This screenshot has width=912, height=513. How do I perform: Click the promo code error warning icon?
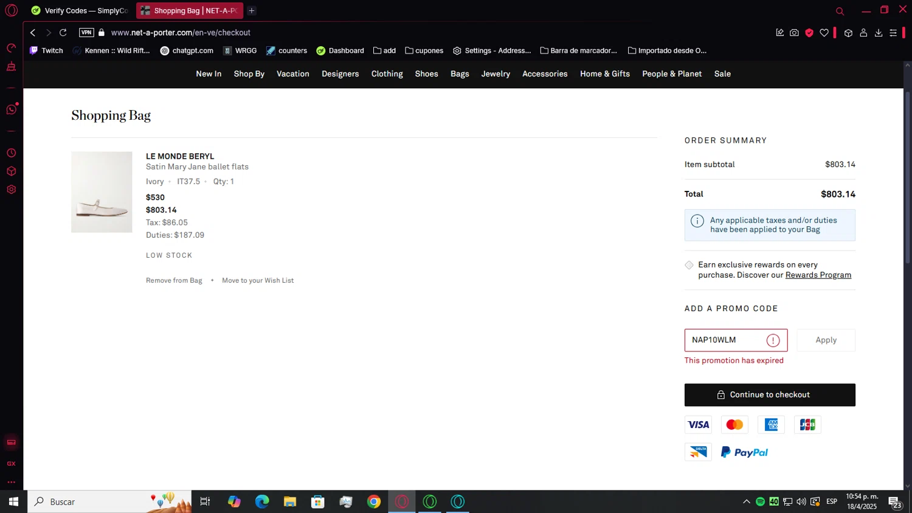pos(773,340)
